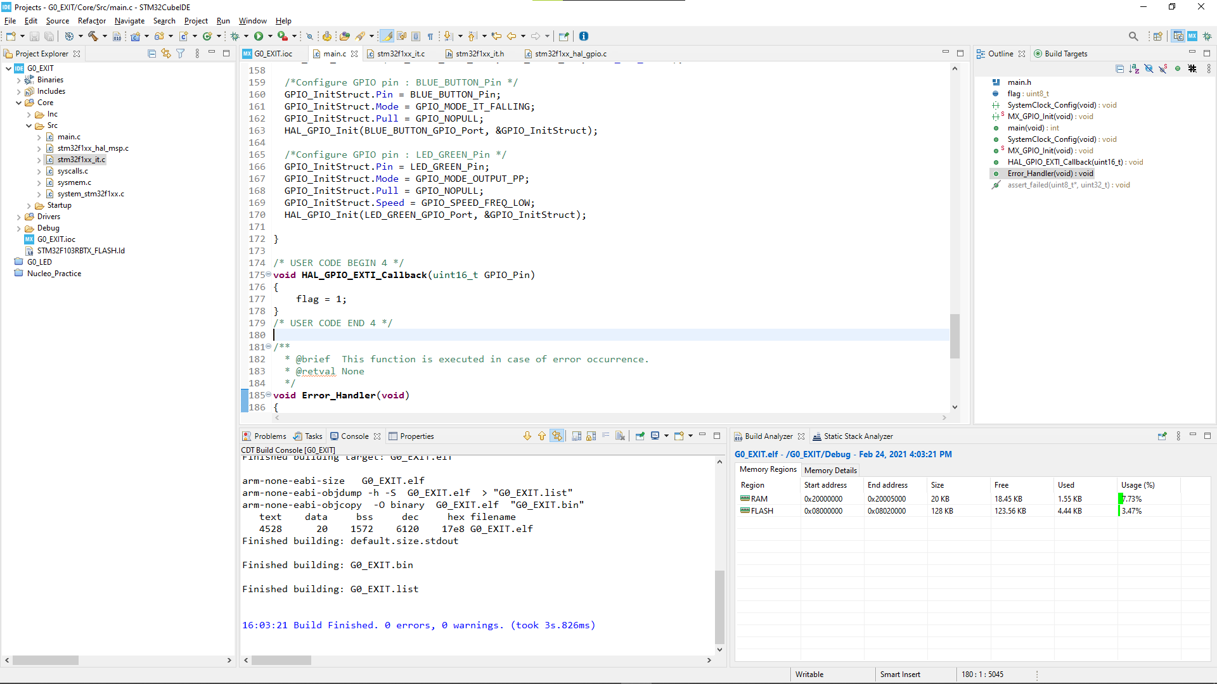Collapse all in Project Explorer
Viewport: 1217px width, 684px height.
[151, 54]
